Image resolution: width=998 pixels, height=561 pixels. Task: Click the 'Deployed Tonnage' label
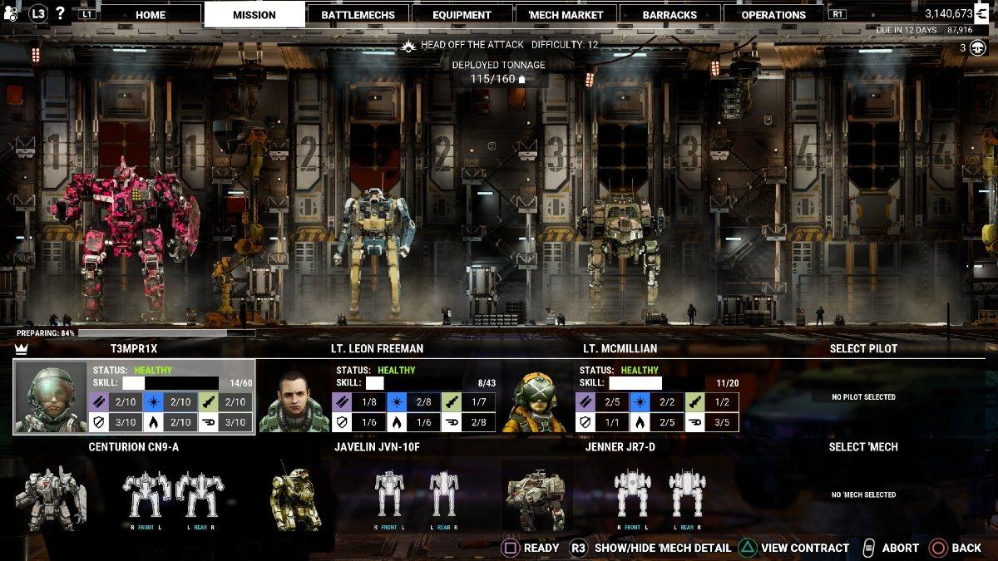click(x=499, y=65)
